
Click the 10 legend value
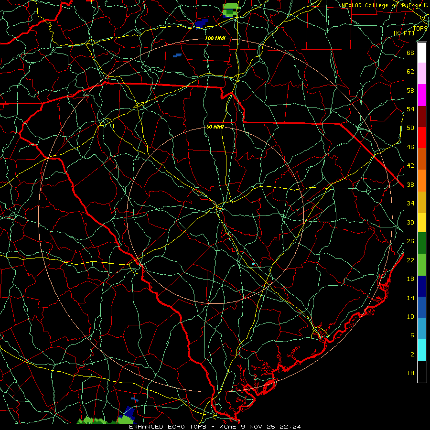point(410,316)
